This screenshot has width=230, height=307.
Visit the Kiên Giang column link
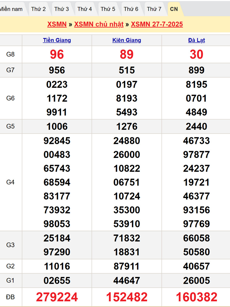coord(127,40)
